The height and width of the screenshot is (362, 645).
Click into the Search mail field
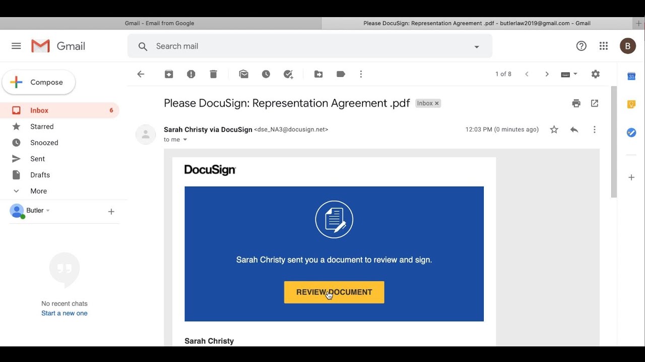302,46
